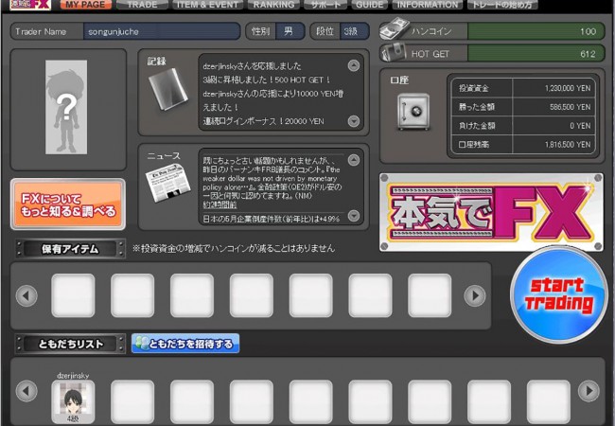Open the GUIDE tab
Screen dimensions: 615x426
coord(369,5)
